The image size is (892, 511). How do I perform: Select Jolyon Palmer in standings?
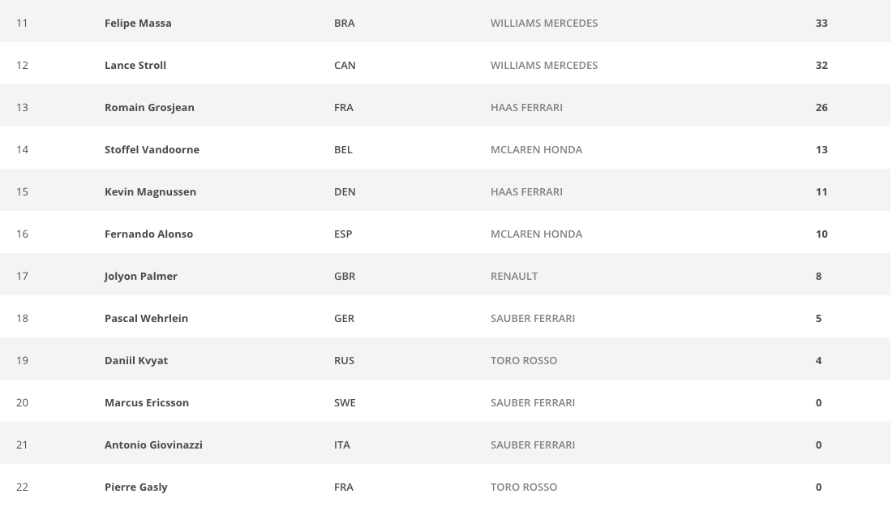pyautogui.click(x=141, y=276)
